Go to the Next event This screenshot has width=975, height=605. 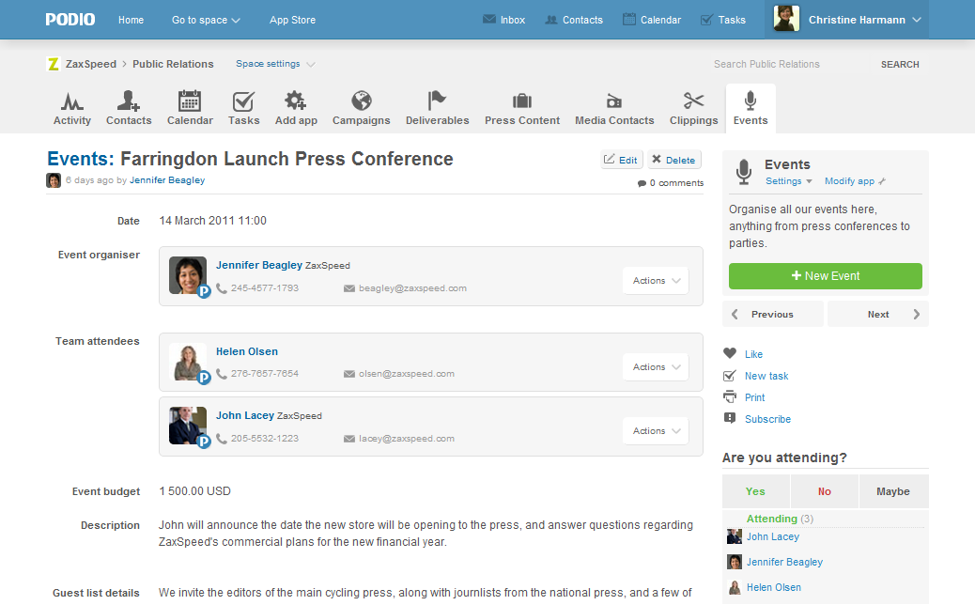coord(878,315)
